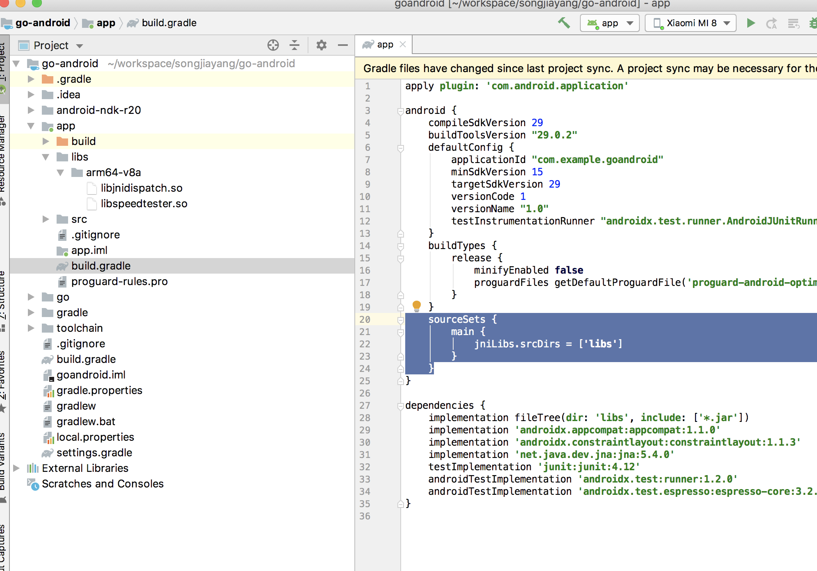Fold the buildTypes block at line 14
This screenshot has height=571, width=817.
400,246
